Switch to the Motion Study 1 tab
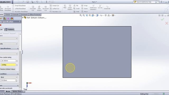The image size is (169, 95). pyautogui.click(x=18, y=92)
